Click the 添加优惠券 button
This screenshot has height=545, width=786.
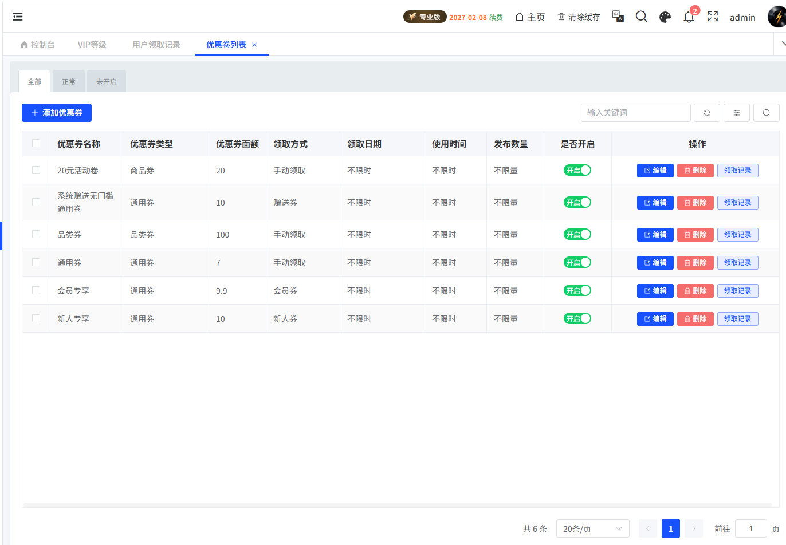[56, 112]
